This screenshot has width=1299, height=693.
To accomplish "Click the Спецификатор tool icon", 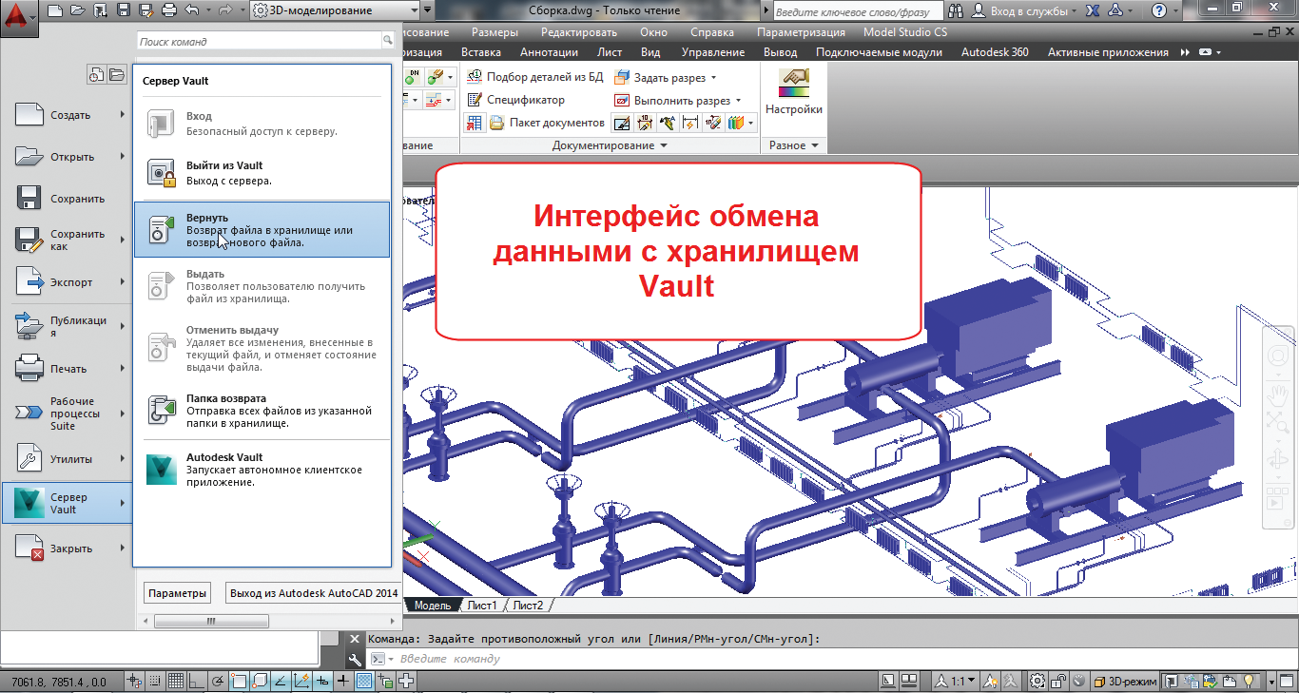I will pyautogui.click(x=475, y=100).
